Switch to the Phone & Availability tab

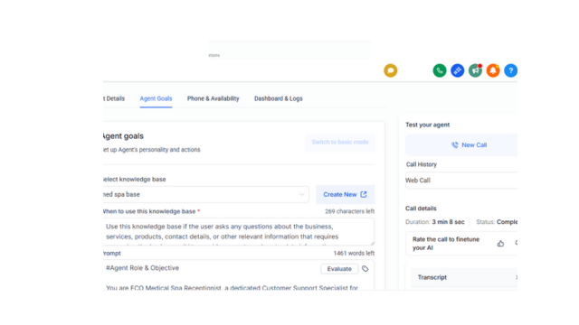click(214, 98)
